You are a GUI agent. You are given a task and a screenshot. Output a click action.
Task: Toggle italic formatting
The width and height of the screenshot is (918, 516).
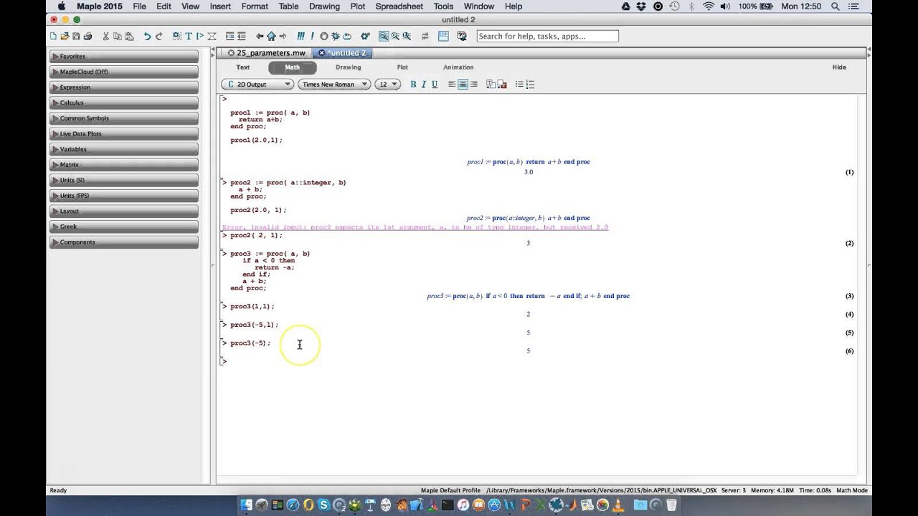pyautogui.click(x=424, y=85)
